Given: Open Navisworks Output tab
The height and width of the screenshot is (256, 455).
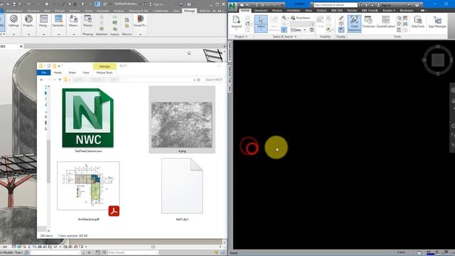Looking at the screenshot, I should pyautogui.click(x=321, y=11).
